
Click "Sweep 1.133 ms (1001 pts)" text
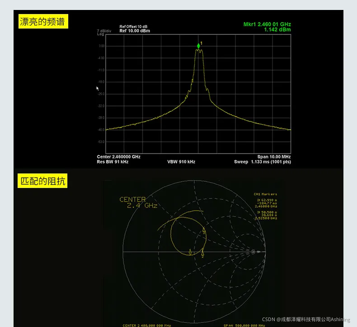click(x=263, y=162)
